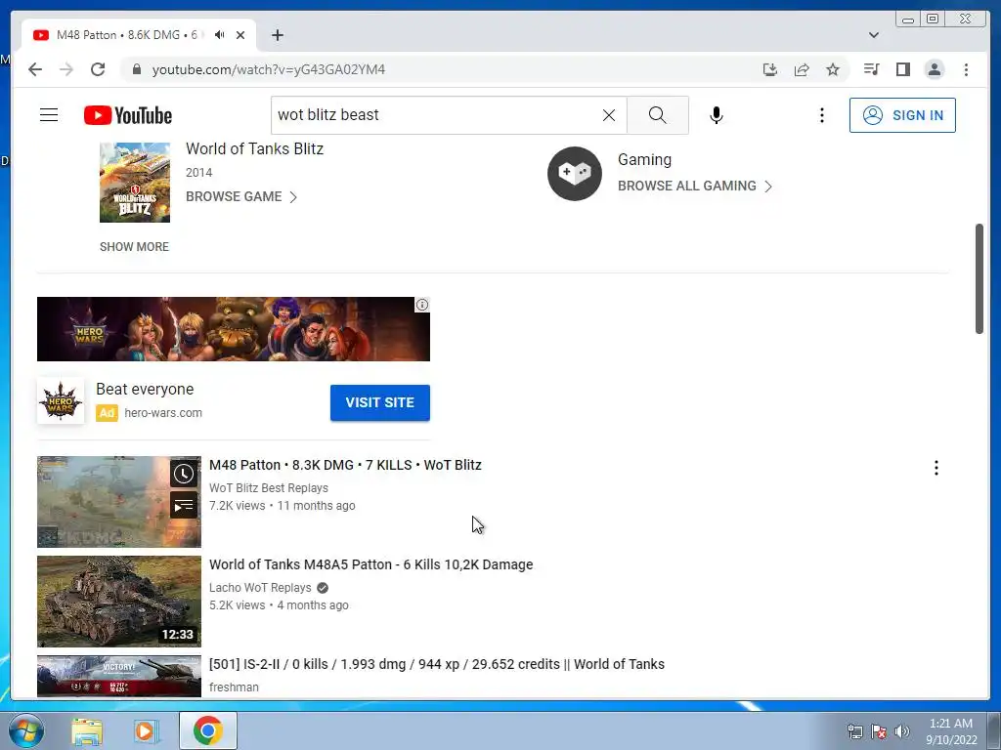Click the VISIT SITE button
The image size is (1001, 750).
380,402
